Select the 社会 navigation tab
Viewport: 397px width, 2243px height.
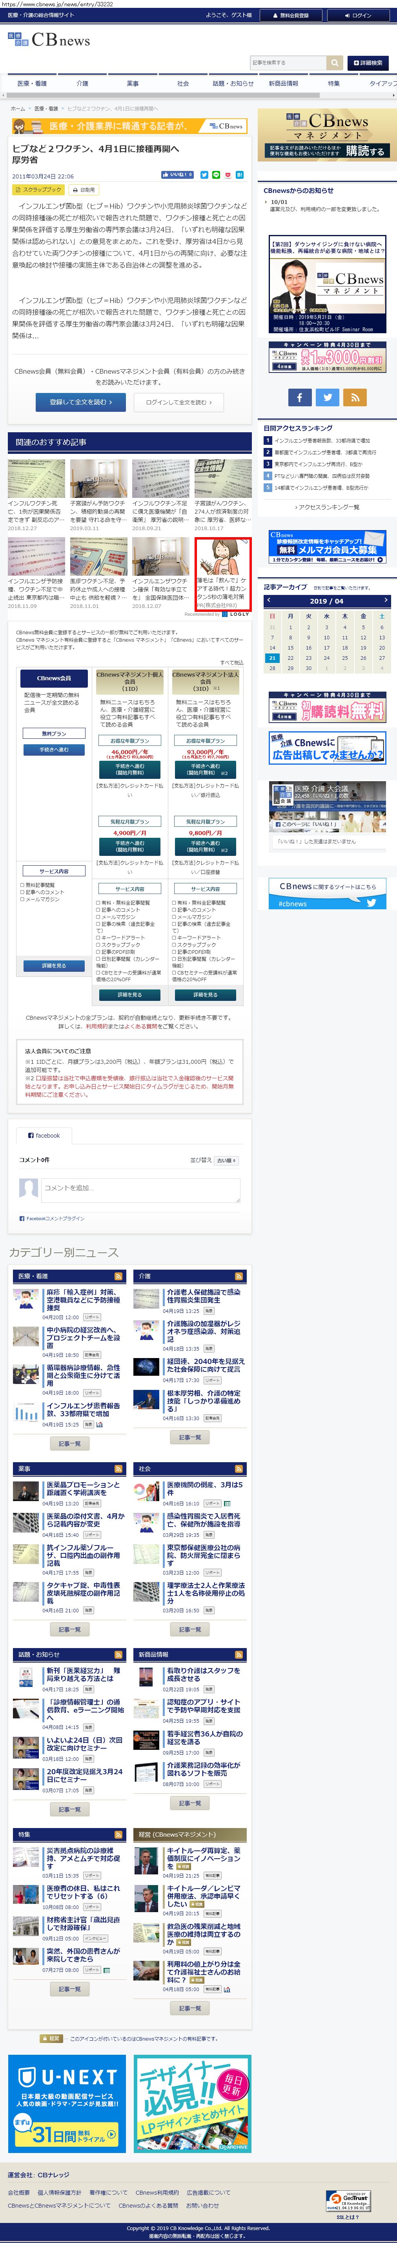[x=182, y=84]
